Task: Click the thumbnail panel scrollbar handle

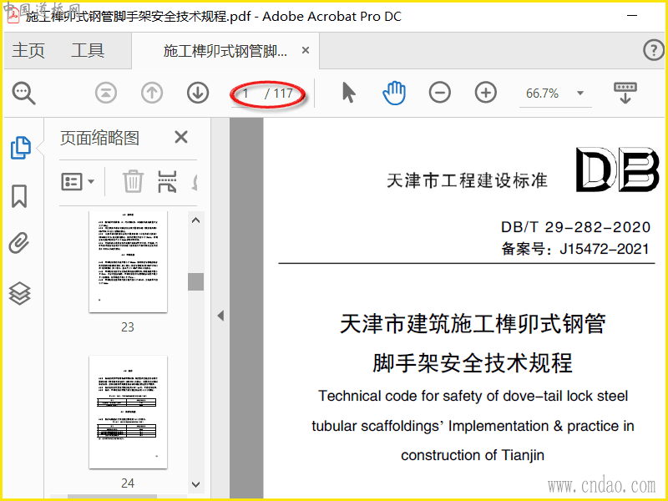Action: (x=196, y=281)
